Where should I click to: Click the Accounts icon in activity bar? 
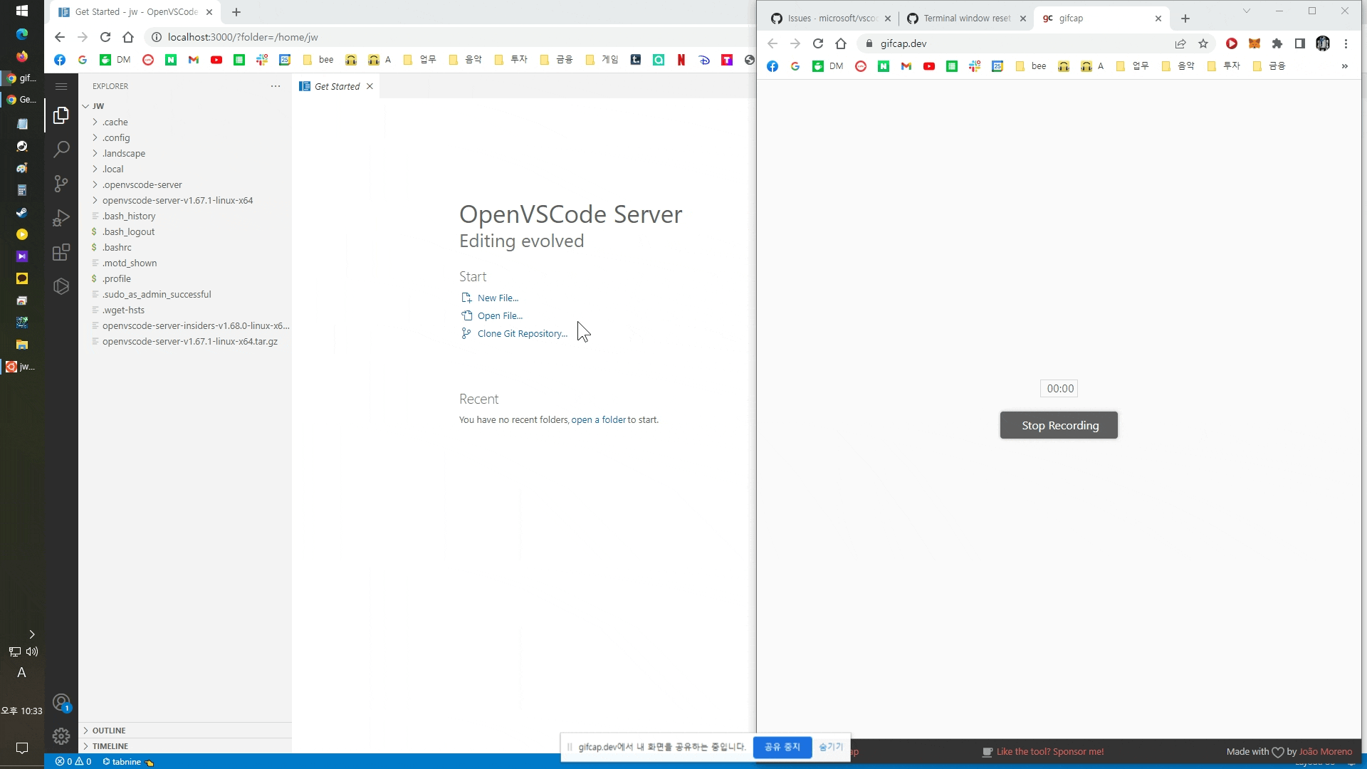(x=61, y=703)
